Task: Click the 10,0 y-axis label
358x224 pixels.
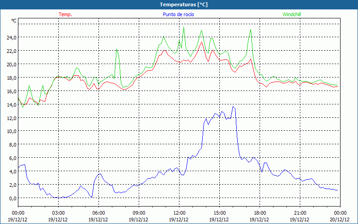Action: (11, 131)
